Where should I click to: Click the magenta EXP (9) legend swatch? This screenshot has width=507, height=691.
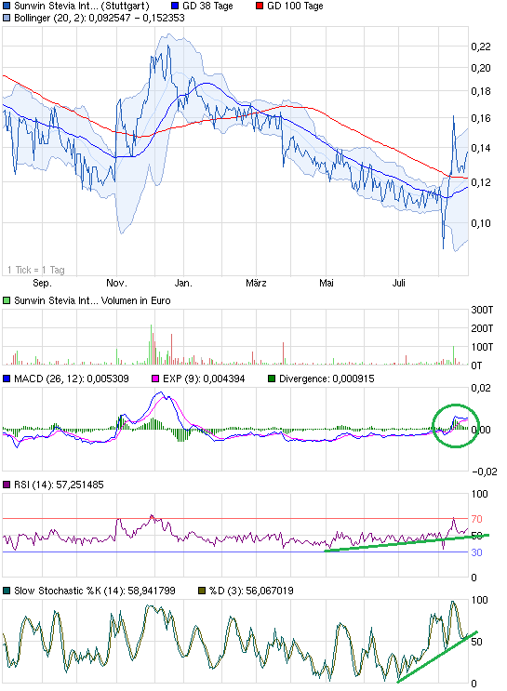(x=155, y=379)
